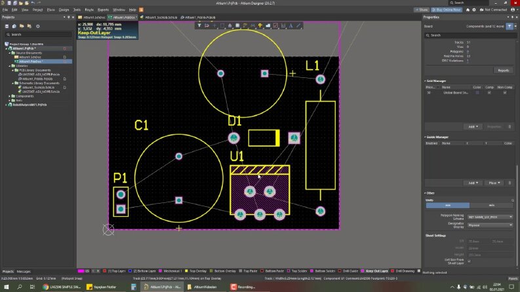The width and height of the screenshot is (520, 292).
Task: Click the Properties panel filter funnel button
Action: (510, 26)
